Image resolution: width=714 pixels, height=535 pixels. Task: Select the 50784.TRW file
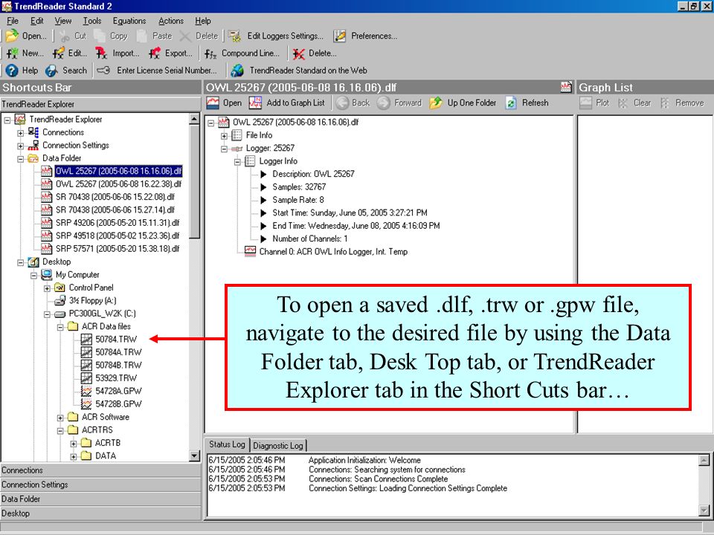[116, 340]
